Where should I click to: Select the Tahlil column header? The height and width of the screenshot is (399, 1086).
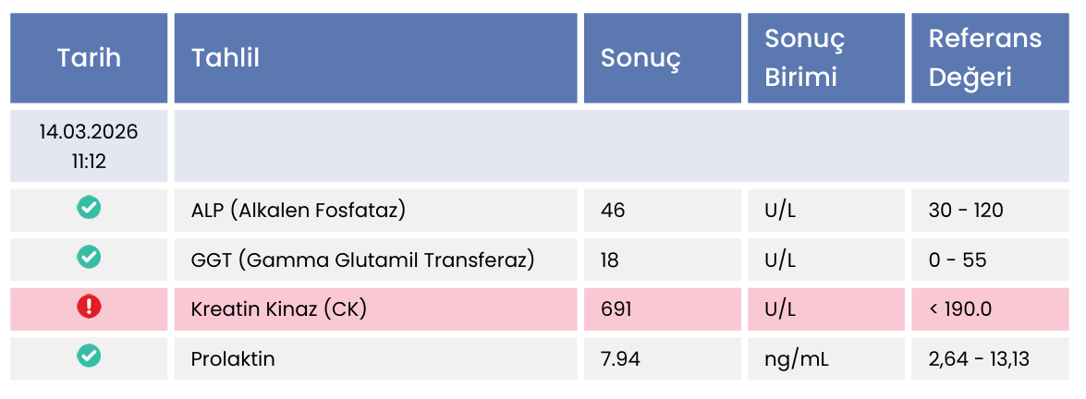pos(225,58)
